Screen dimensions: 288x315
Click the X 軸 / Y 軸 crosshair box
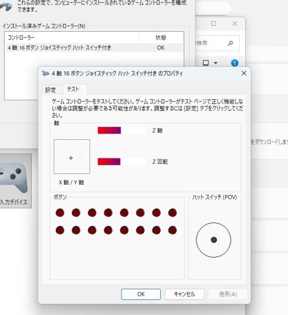pyautogui.click(x=72, y=157)
